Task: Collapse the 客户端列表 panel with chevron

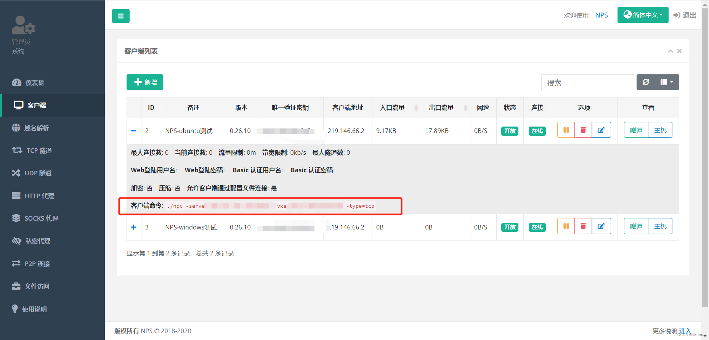Action: (x=671, y=51)
